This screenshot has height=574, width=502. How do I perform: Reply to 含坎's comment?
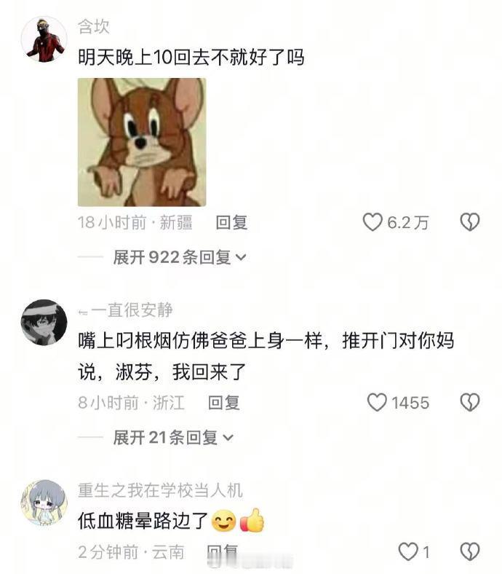tap(232, 223)
